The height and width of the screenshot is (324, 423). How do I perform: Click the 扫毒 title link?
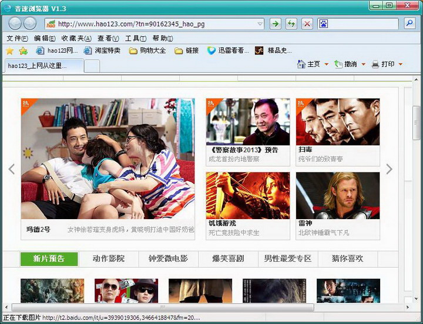click(305, 149)
